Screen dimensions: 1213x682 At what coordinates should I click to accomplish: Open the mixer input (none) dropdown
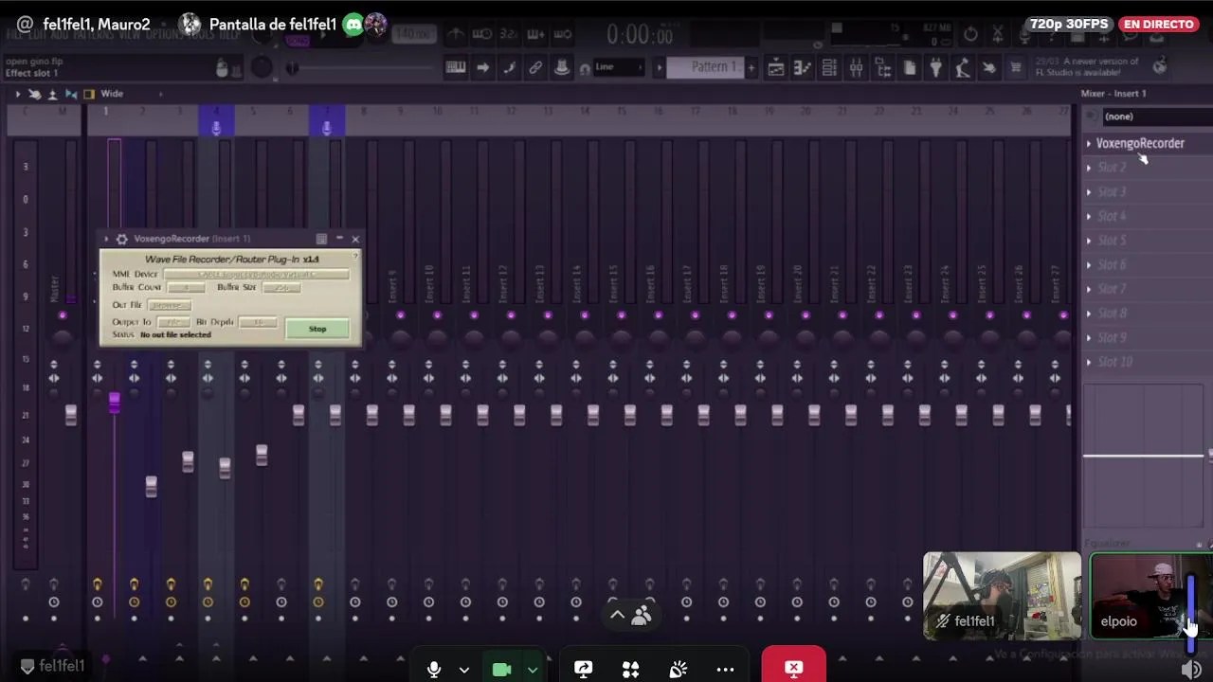click(x=1156, y=117)
